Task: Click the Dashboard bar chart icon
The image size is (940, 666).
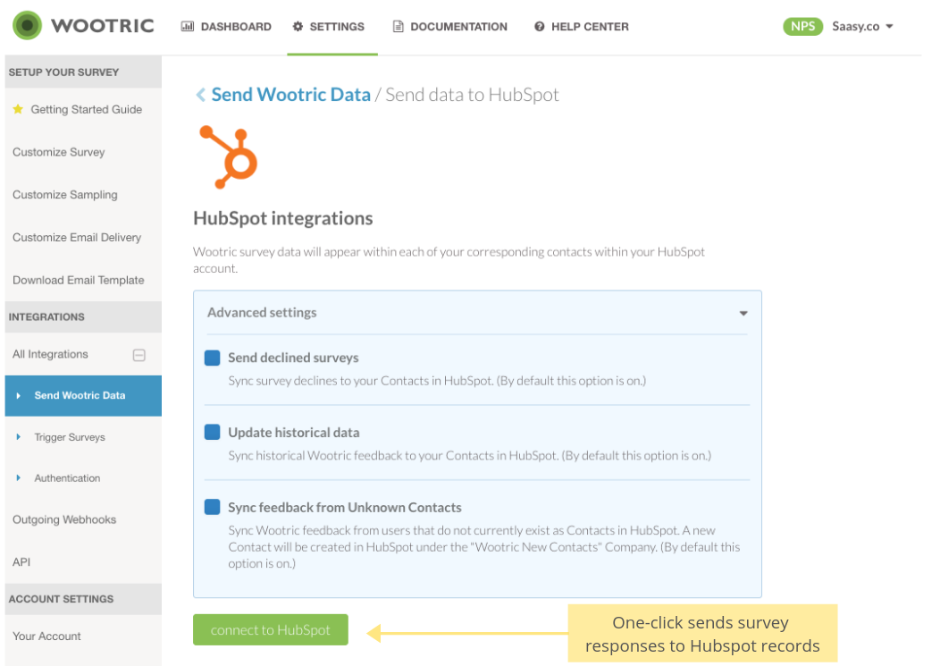Action: click(x=188, y=27)
